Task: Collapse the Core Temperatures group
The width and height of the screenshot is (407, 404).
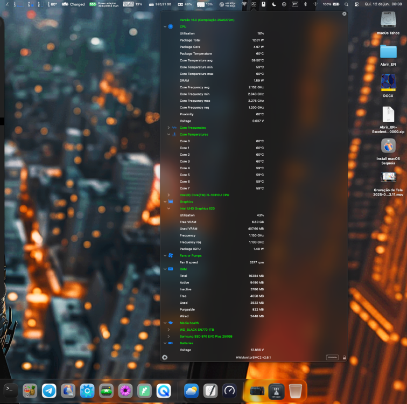Action: tap(169, 135)
